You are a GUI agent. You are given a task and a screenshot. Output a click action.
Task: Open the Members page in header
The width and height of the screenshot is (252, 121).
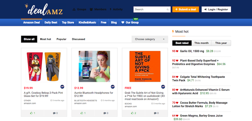click(98, 9)
